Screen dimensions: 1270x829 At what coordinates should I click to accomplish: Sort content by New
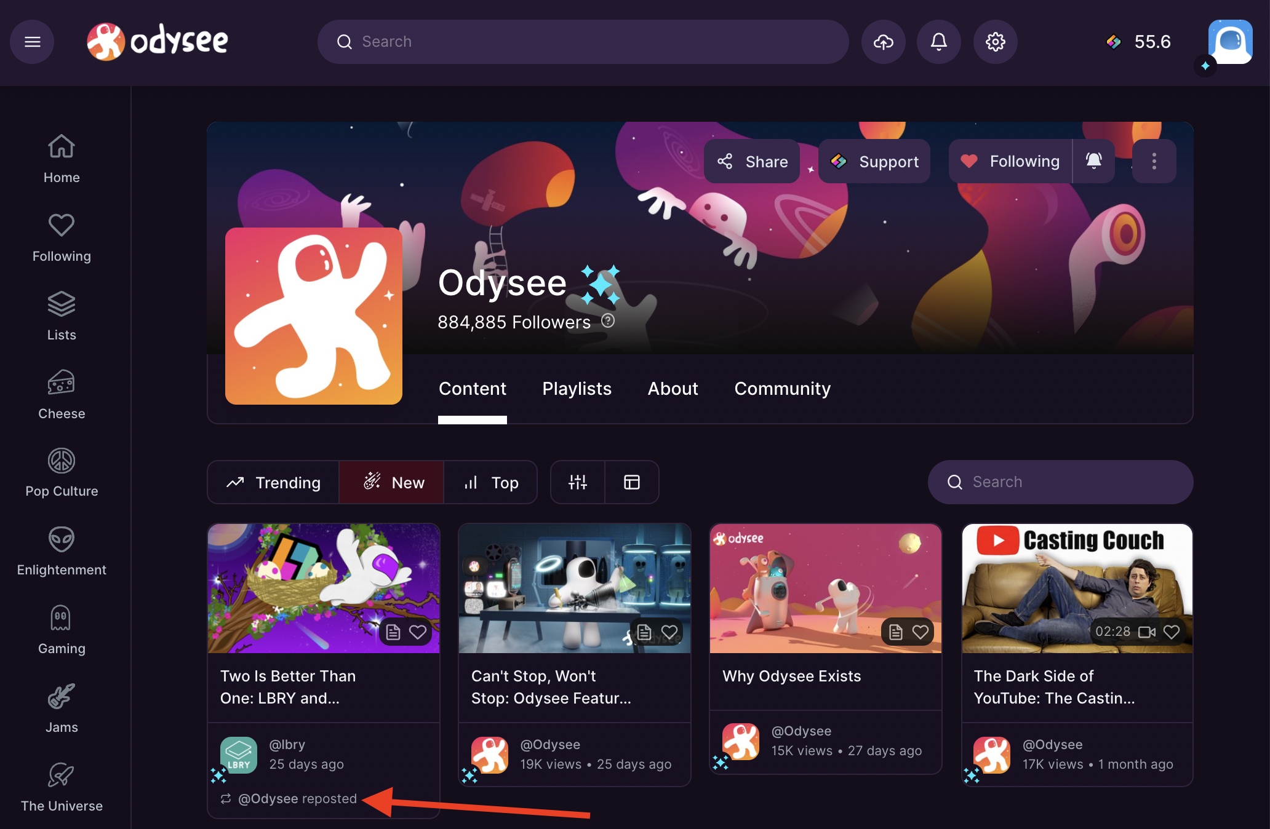click(x=391, y=482)
